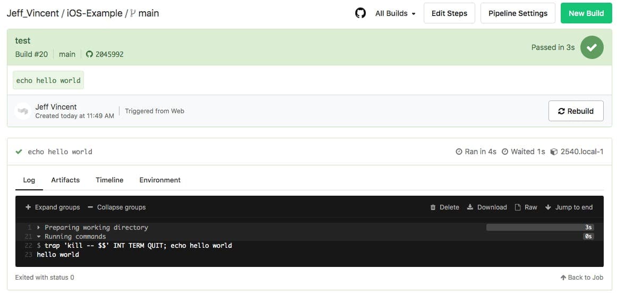Viewport: 617px width, 293px height.
Task: Jump to end of the log
Action: pyautogui.click(x=569, y=207)
